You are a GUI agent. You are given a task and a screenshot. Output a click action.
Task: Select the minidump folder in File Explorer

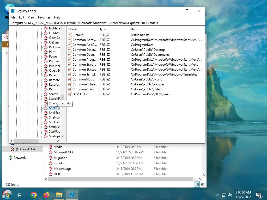tap(61, 163)
